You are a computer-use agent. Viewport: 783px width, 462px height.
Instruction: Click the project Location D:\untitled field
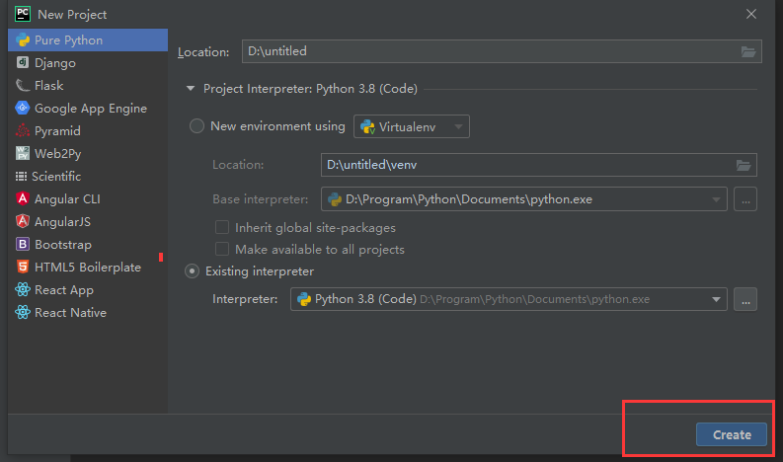click(502, 51)
